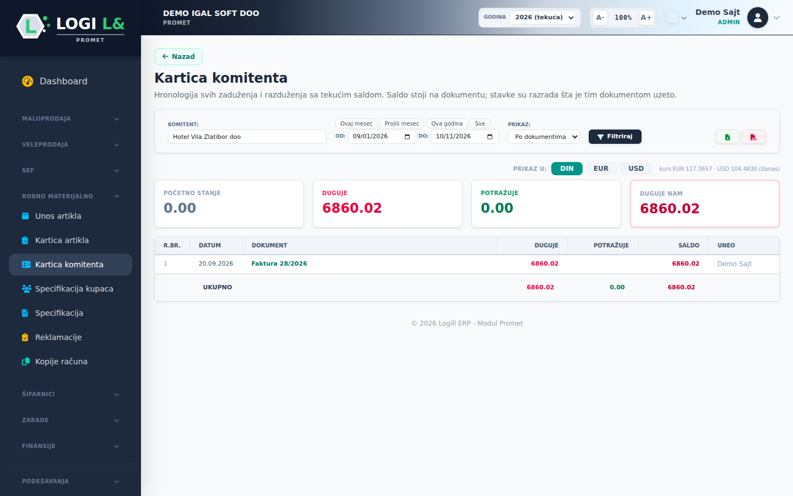Select the Sve date range button
793x496 pixels.
tap(480, 123)
